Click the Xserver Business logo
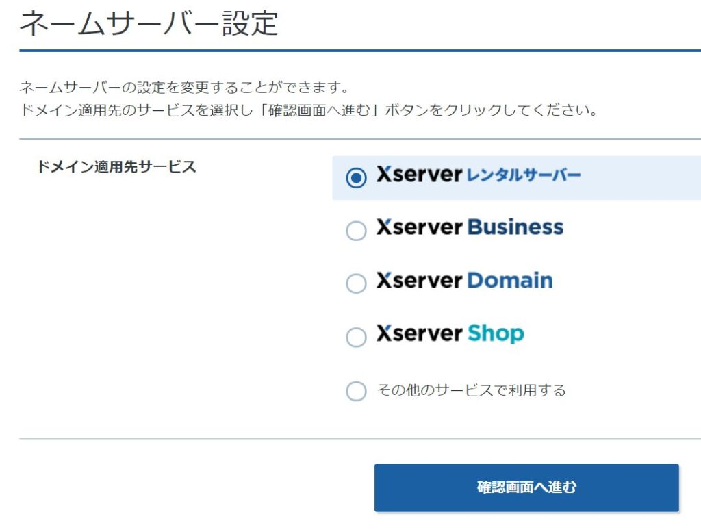701x532 pixels. tap(469, 227)
